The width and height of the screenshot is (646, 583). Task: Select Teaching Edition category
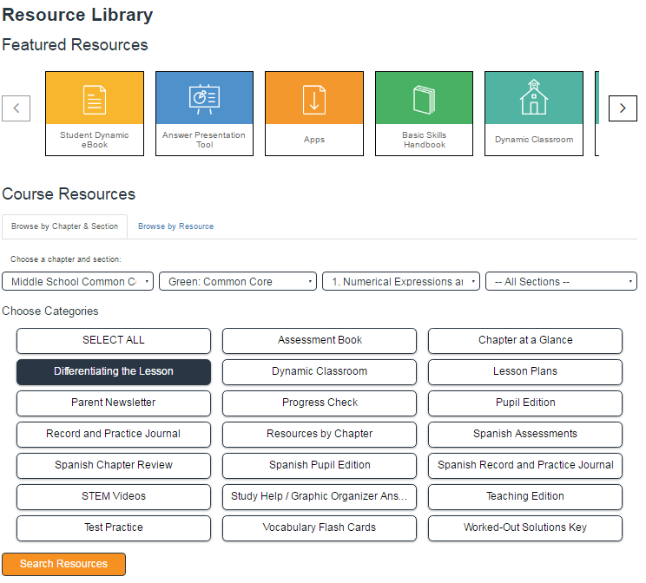tap(525, 497)
